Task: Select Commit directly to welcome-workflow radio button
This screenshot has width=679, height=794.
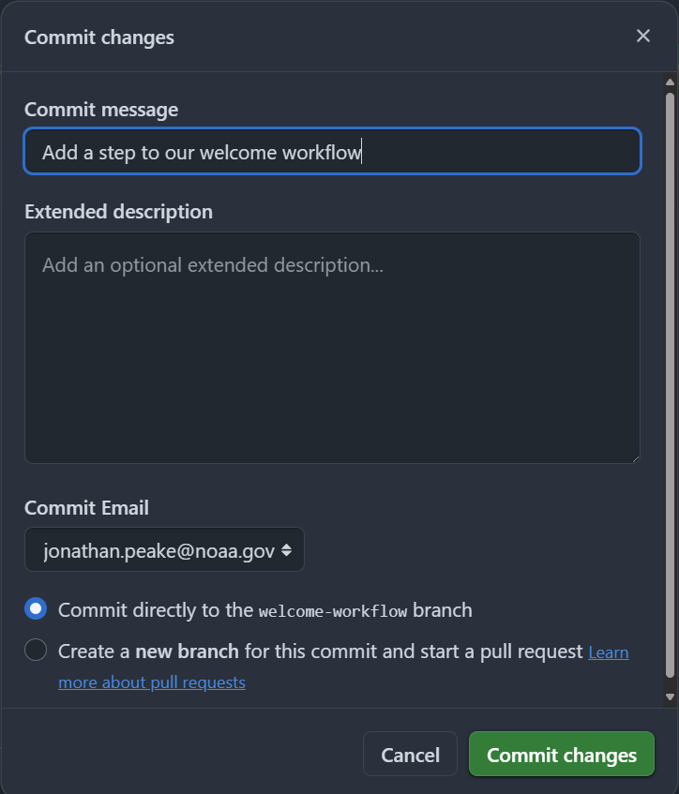Action: [x=36, y=609]
